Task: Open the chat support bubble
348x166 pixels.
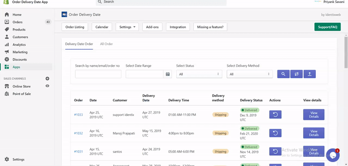Action: pyautogui.click(x=333, y=155)
